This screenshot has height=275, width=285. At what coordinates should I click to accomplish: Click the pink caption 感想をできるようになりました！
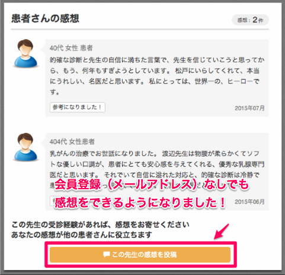[140, 202]
